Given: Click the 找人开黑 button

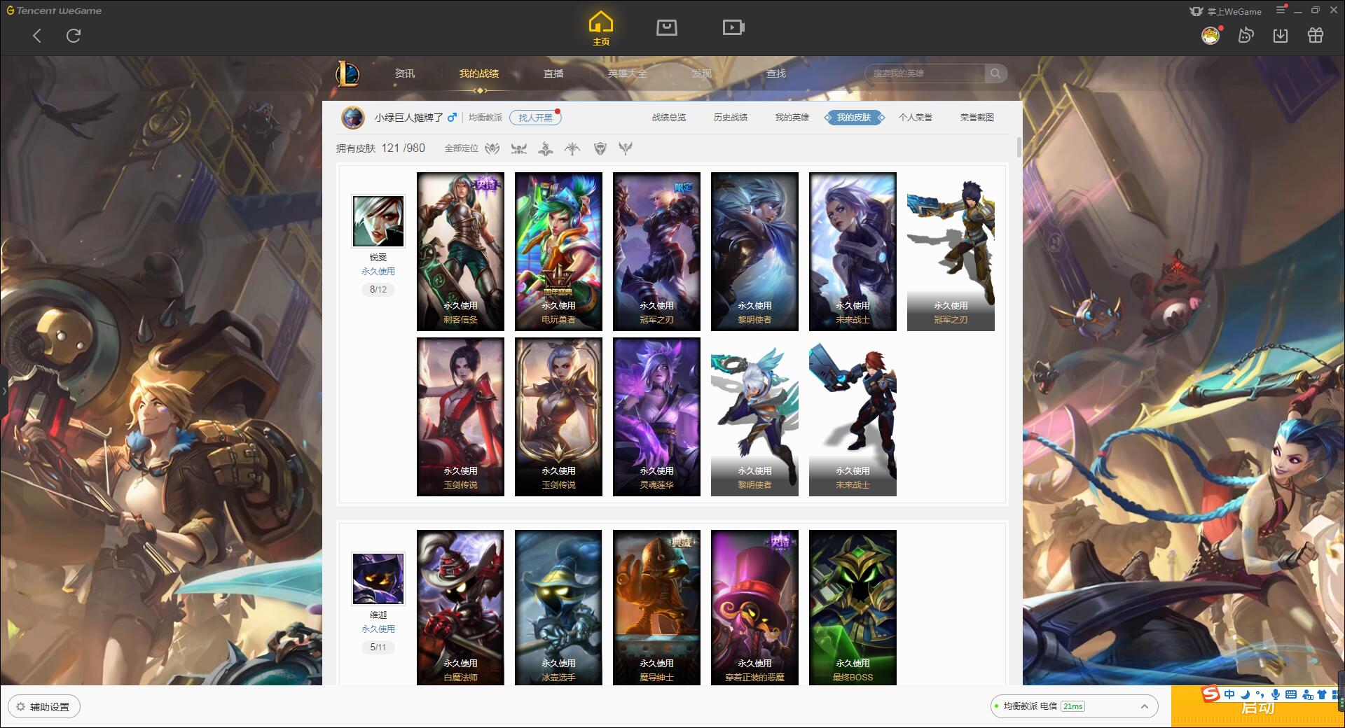Looking at the screenshot, I should coord(535,118).
